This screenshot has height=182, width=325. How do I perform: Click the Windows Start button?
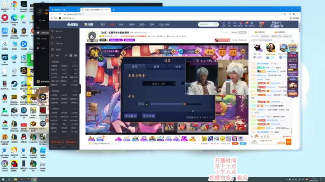(3, 180)
